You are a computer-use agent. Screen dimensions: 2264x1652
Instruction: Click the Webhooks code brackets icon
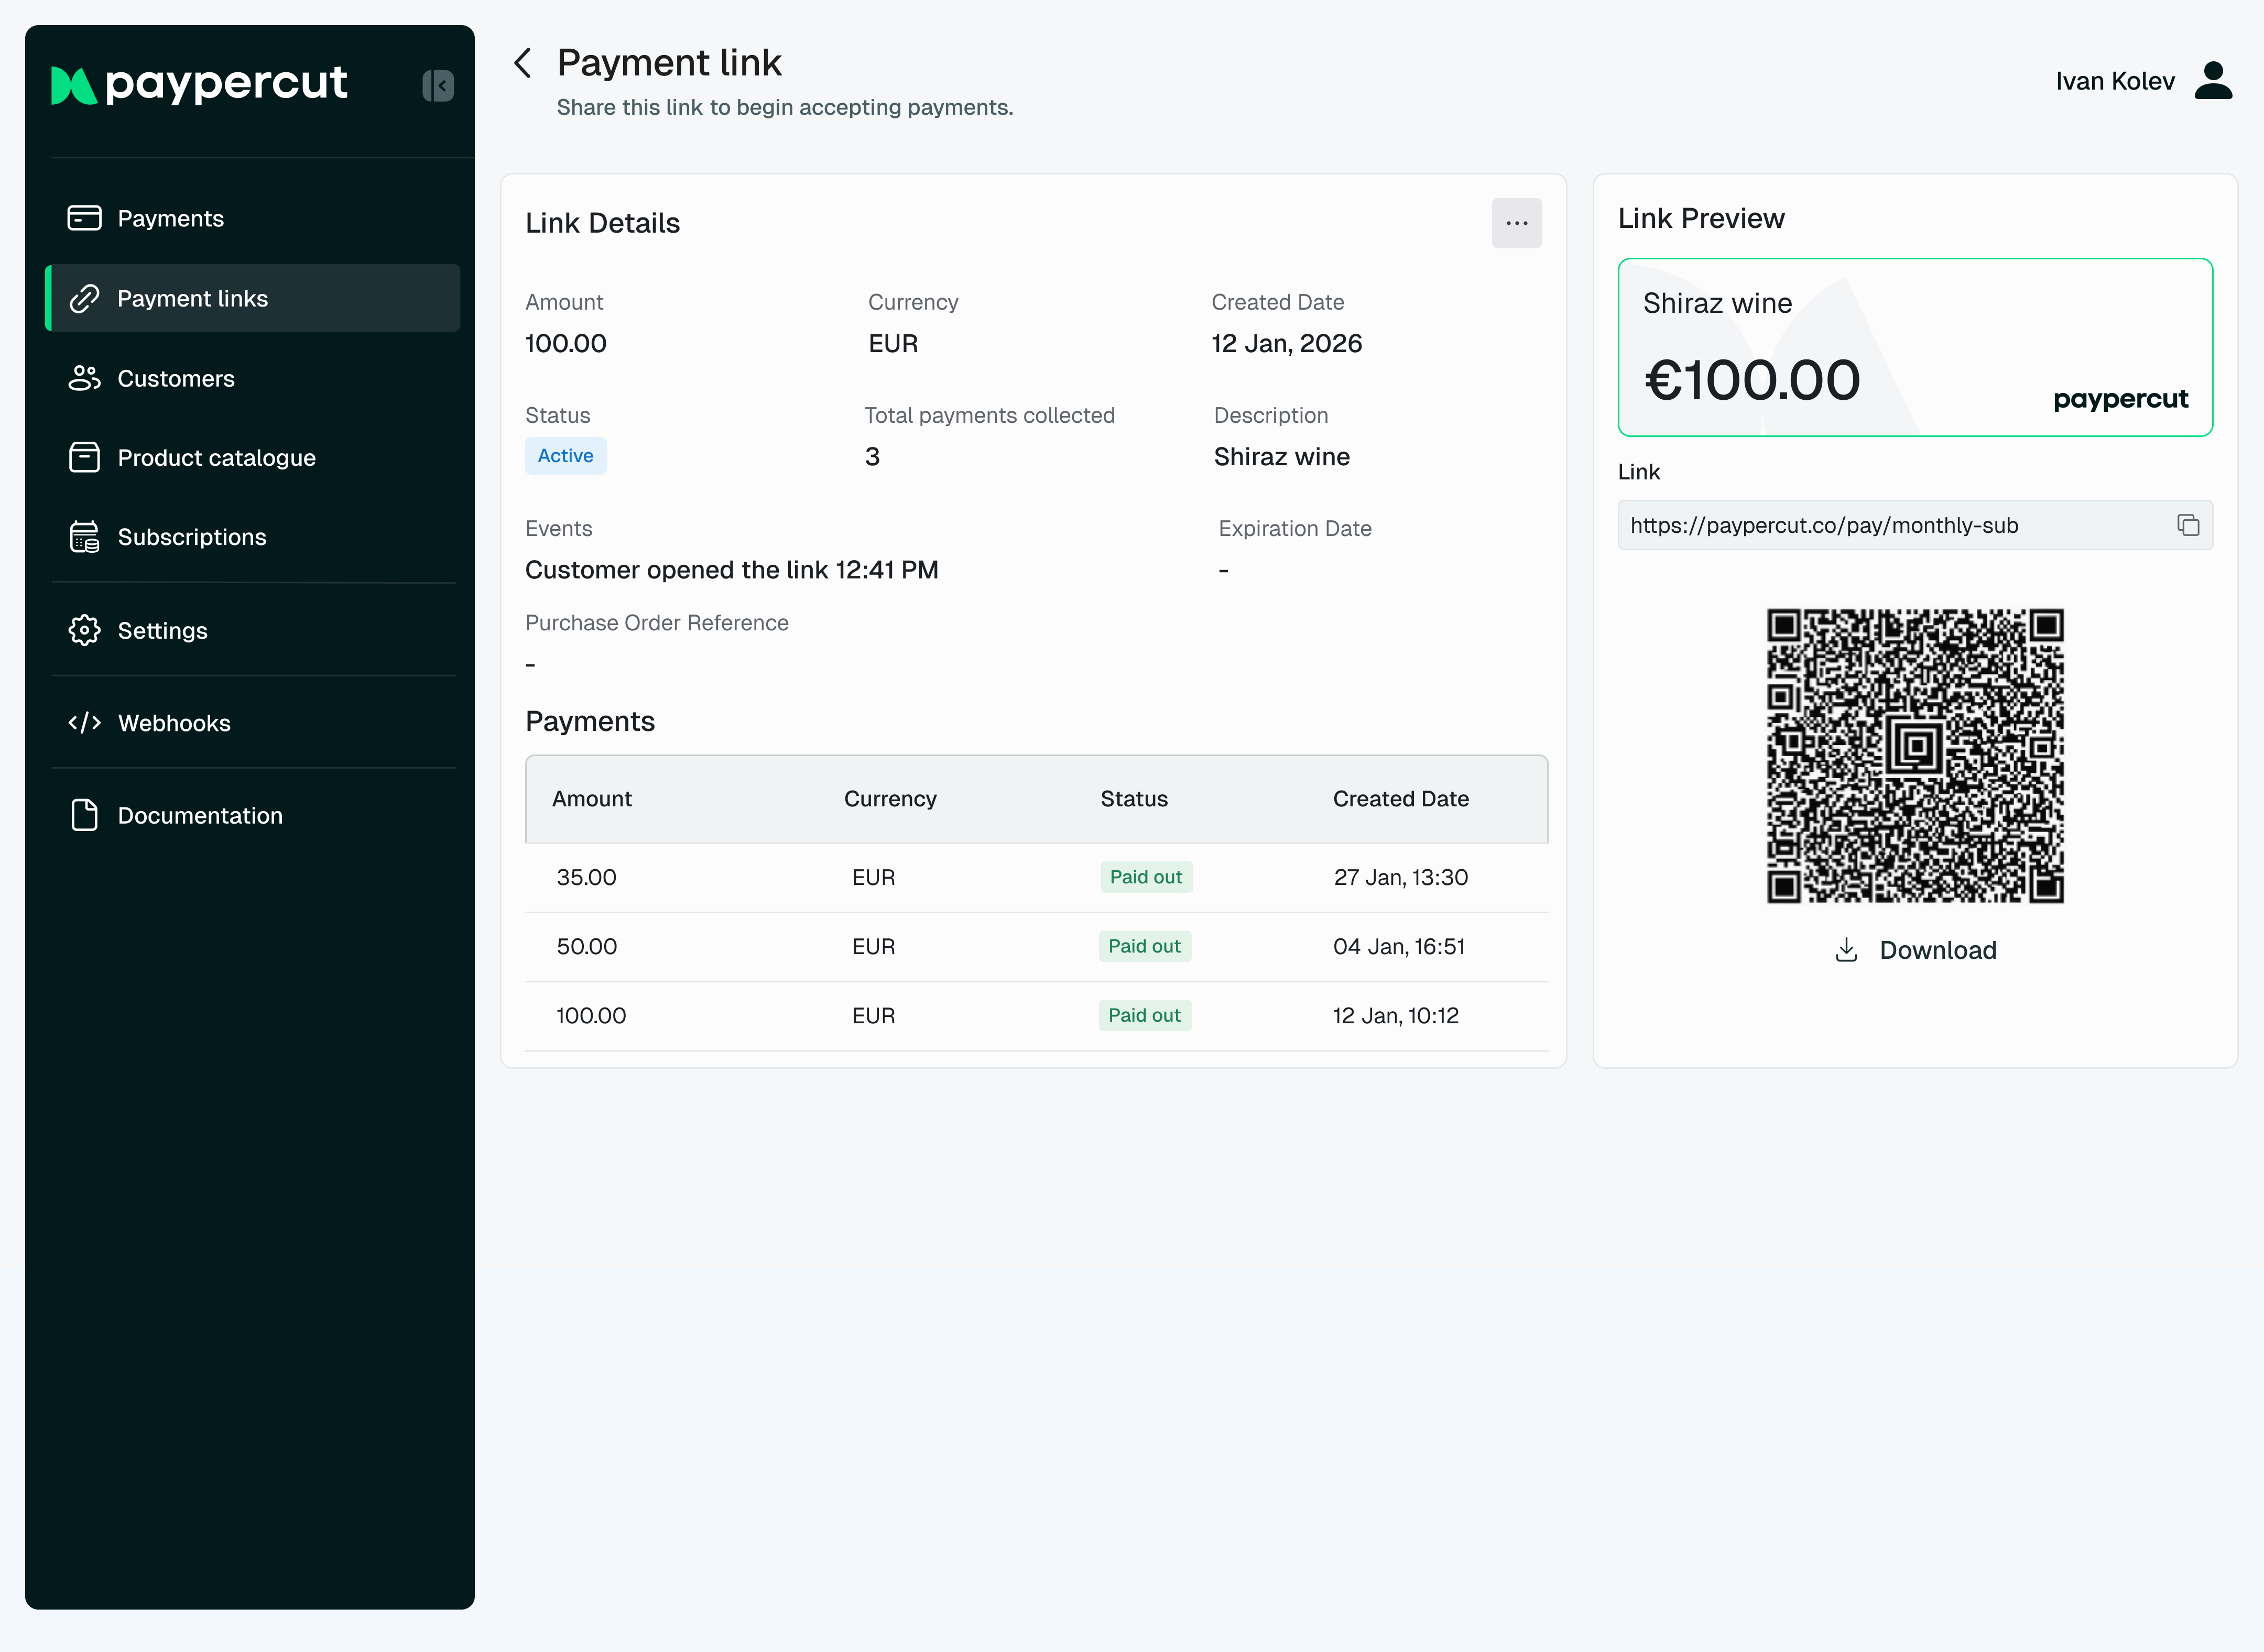pyautogui.click(x=84, y=723)
